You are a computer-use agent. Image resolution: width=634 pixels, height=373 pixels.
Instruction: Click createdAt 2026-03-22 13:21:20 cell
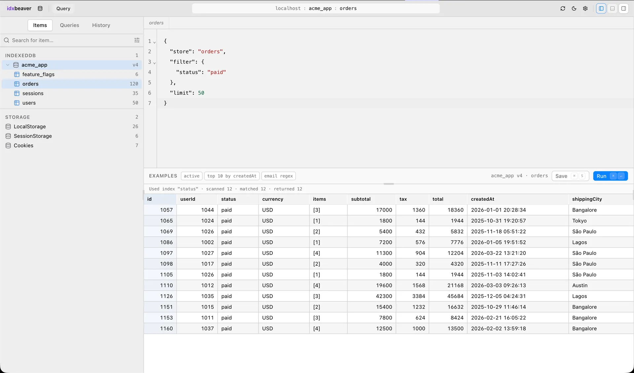coord(517,253)
